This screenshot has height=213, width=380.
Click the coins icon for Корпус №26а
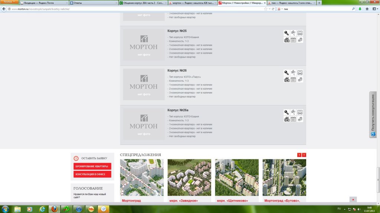300,119
